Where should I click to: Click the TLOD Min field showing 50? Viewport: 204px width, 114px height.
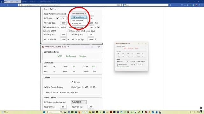point(63,18)
